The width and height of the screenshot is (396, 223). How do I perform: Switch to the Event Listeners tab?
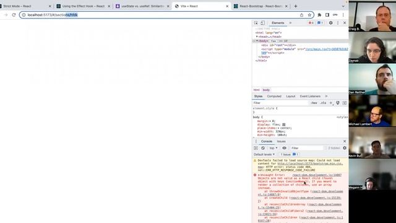310,97
